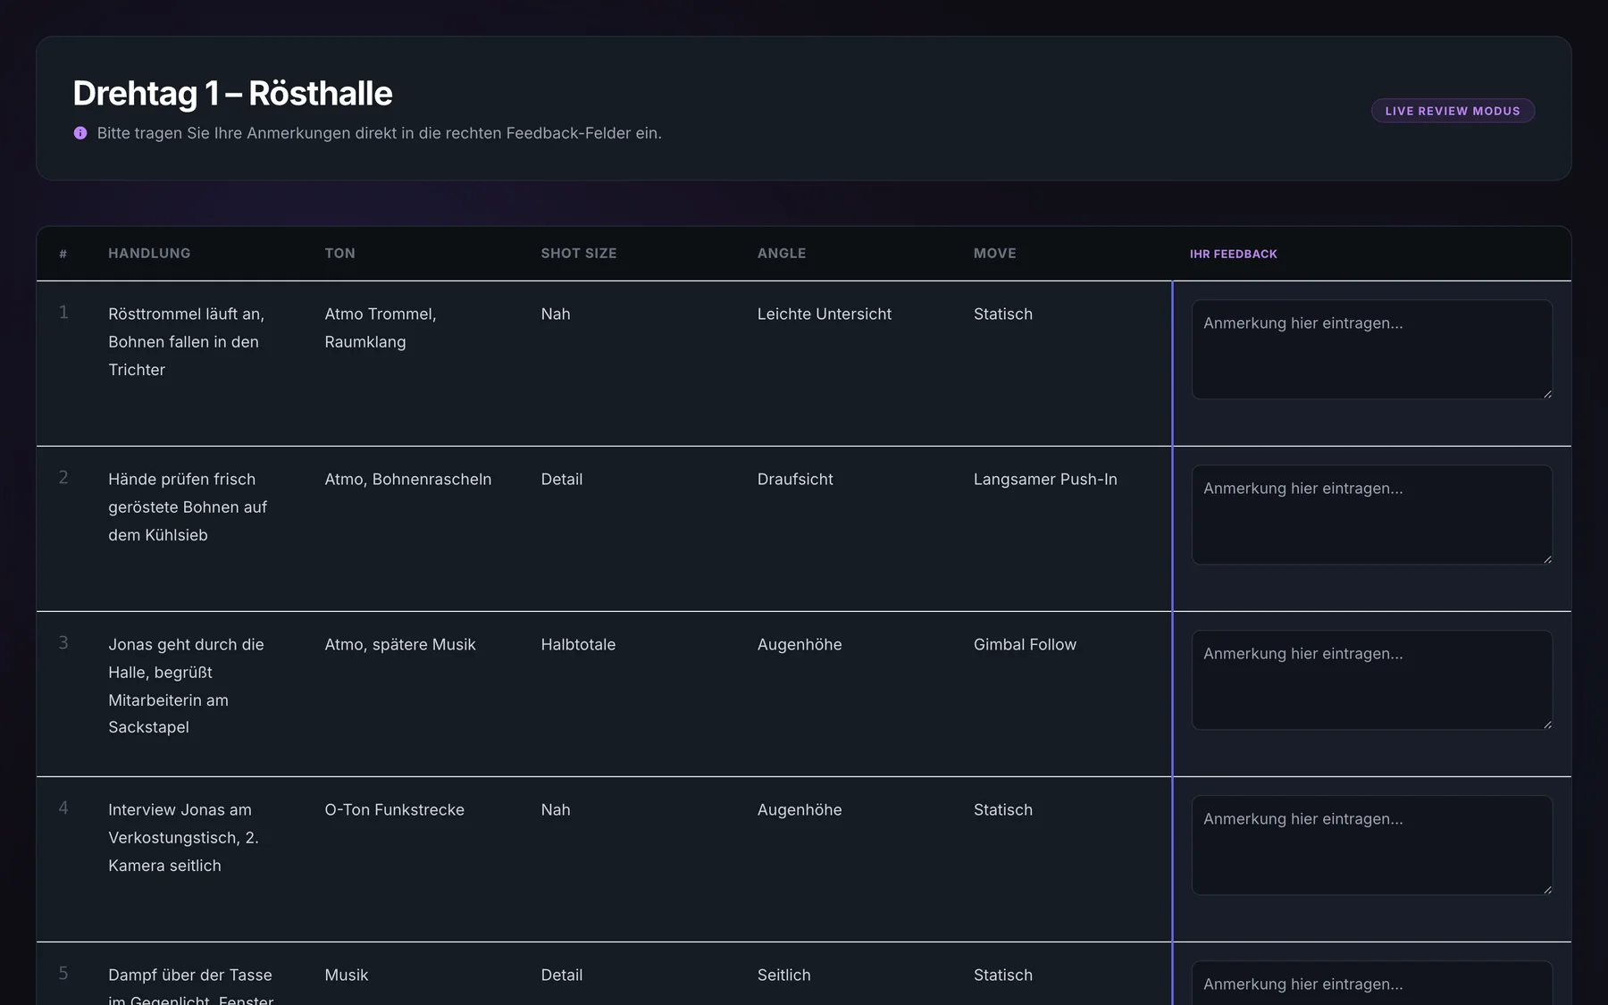Grab the resize handle of shot 3 feedback box
Image resolution: width=1608 pixels, height=1005 pixels.
pos(1547,724)
